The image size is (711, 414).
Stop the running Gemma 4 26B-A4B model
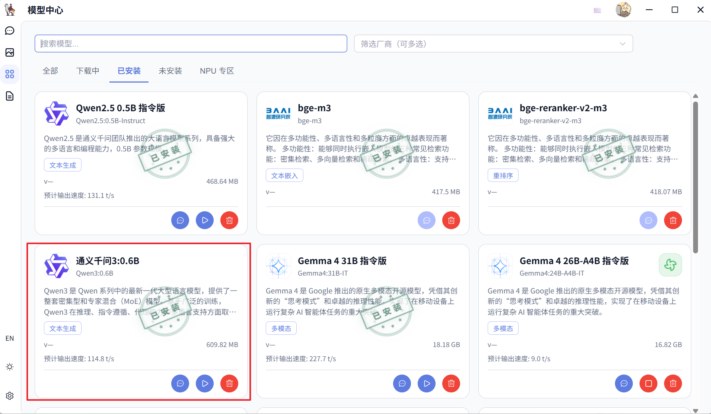click(648, 383)
